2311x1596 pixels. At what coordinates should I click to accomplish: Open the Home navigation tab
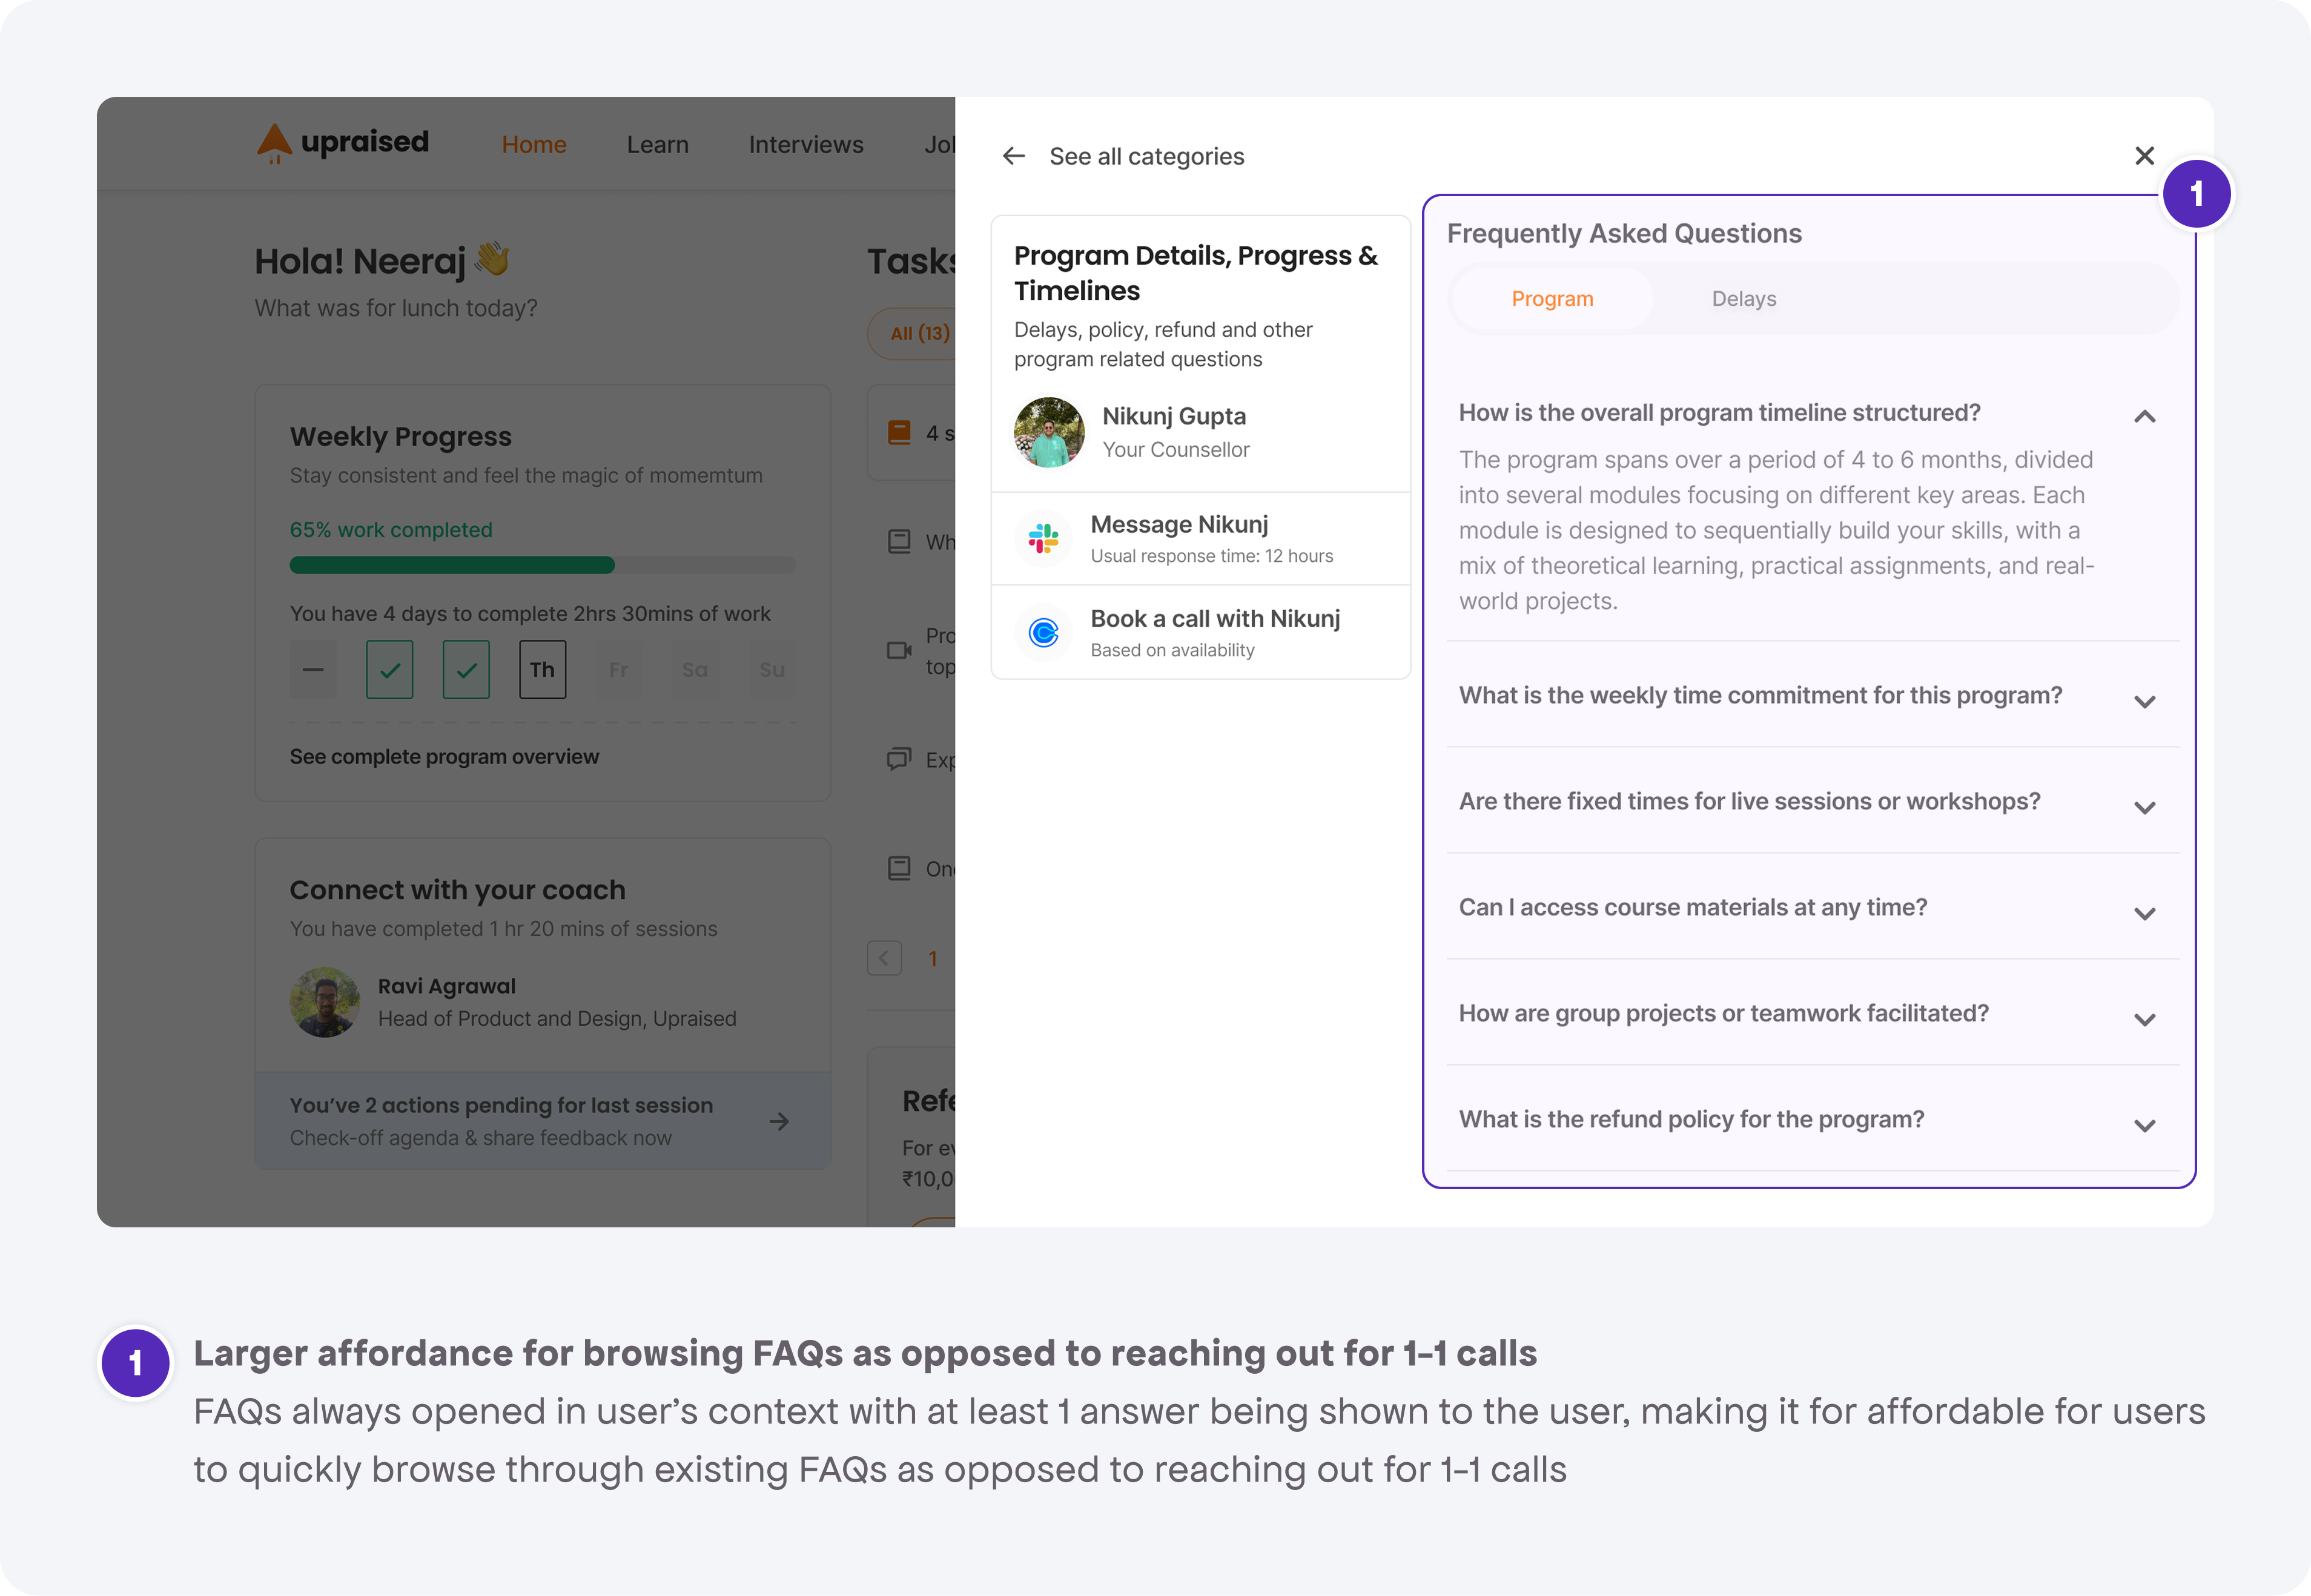tap(534, 145)
